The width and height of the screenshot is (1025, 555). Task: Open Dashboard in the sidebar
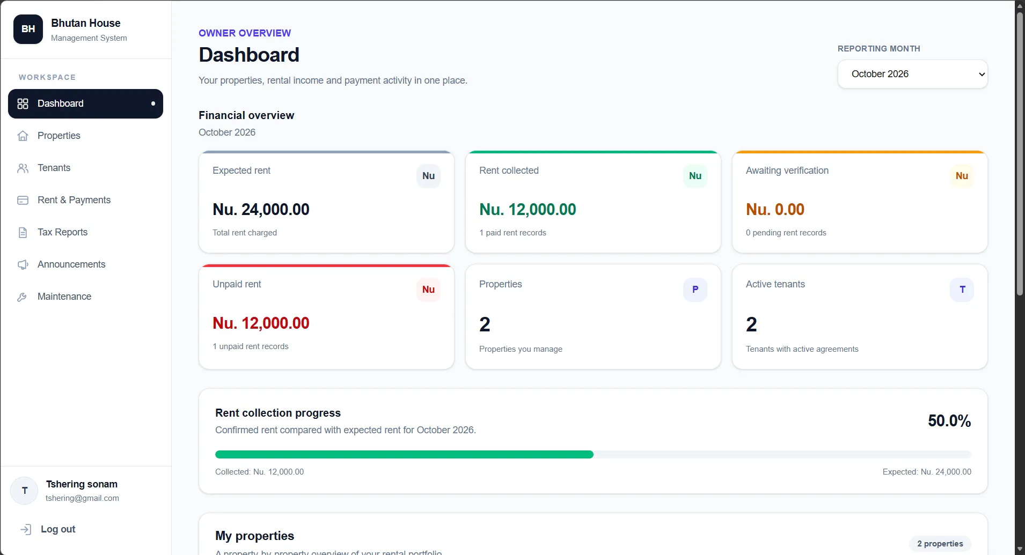click(x=85, y=103)
